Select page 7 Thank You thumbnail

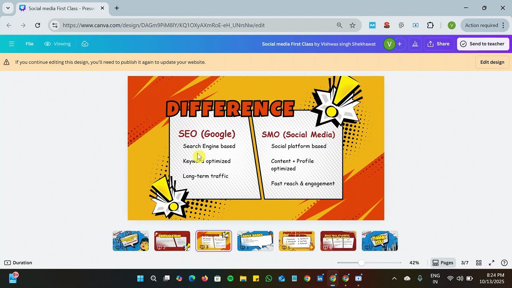tap(380, 241)
